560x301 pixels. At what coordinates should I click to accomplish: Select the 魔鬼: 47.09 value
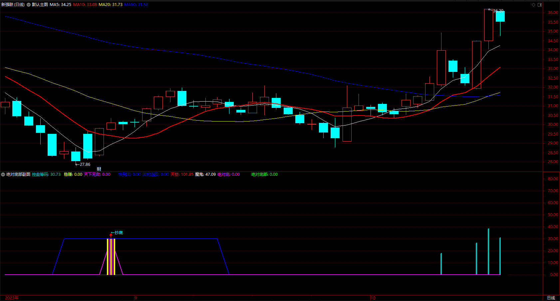[205, 174]
